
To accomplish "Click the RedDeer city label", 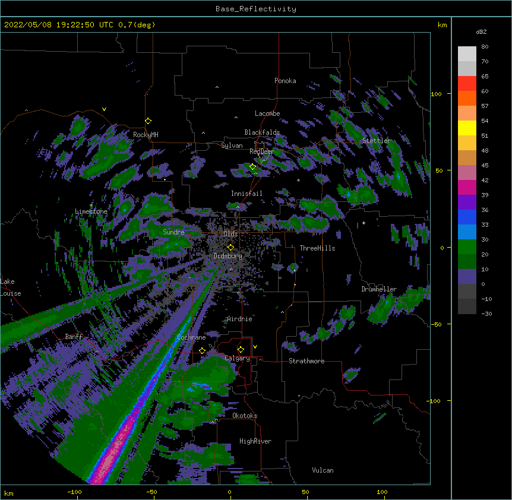I will tap(261, 151).
